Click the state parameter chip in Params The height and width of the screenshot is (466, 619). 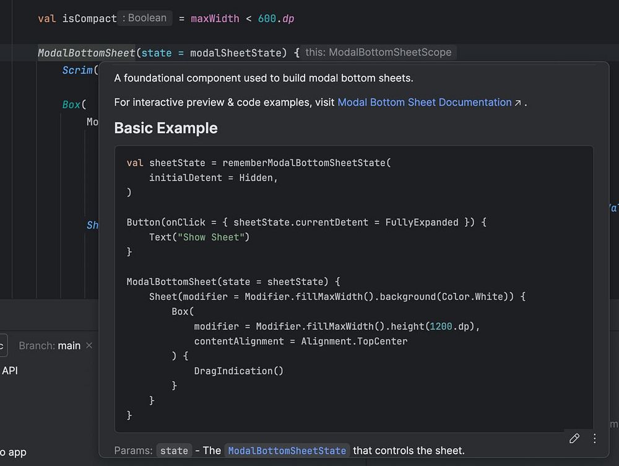point(173,451)
